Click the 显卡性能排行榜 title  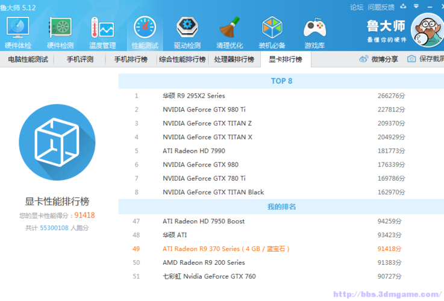pos(57,202)
